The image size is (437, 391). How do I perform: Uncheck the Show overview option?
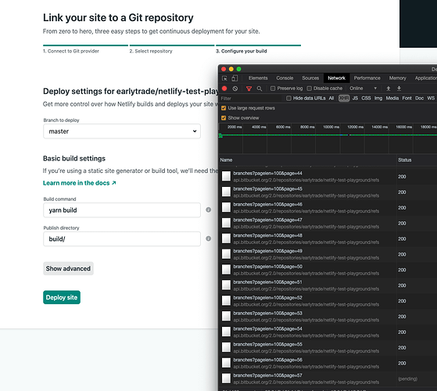click(x=224, y=118)
